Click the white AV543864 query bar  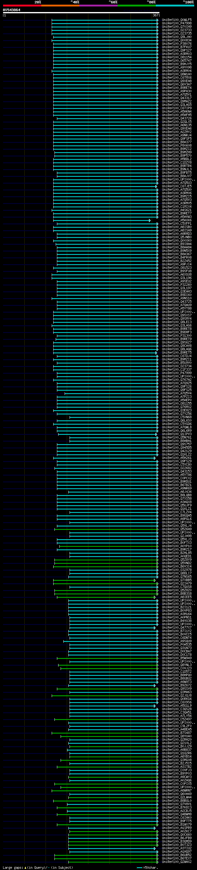click(x=81, y=12)
